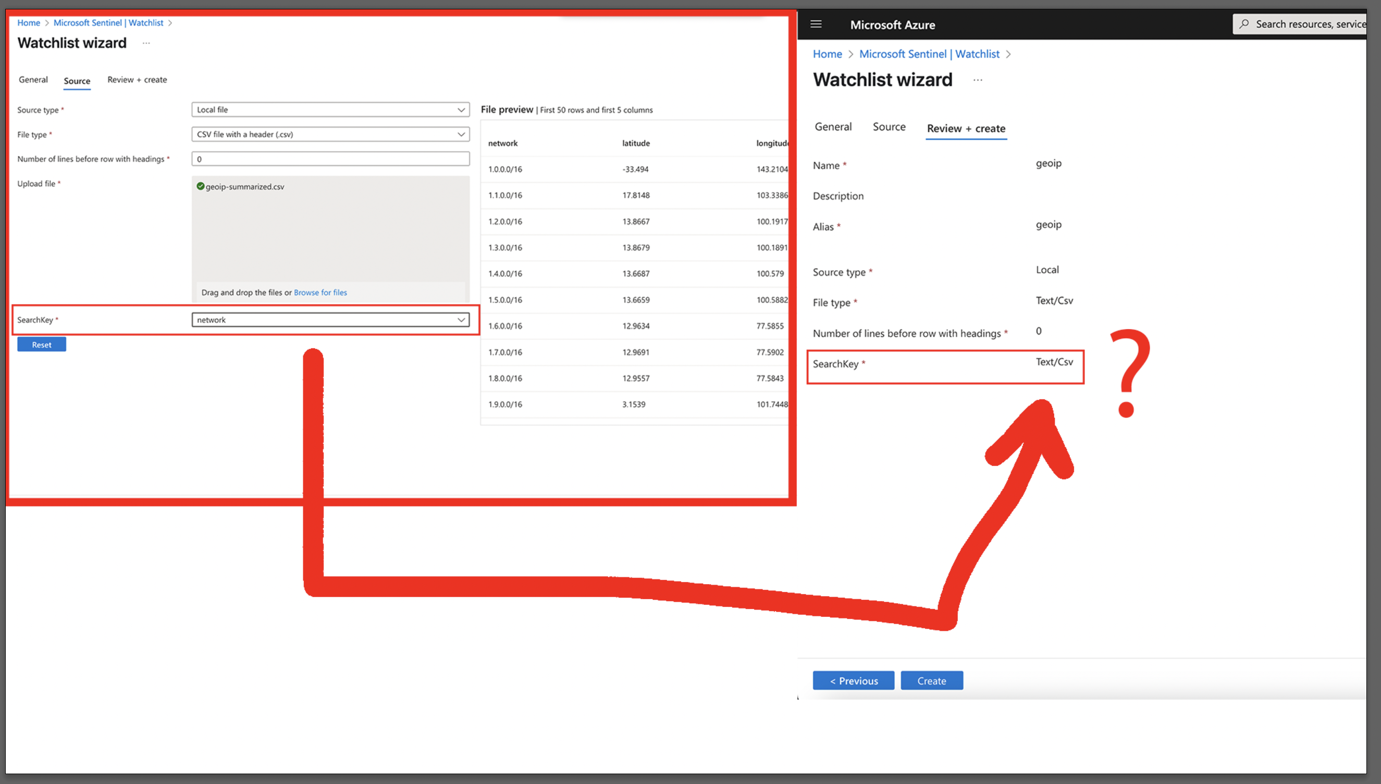Select the 1.5.0.0/16 cell
The width and height of the screenshot is (1381, 784).
[505, 300]
